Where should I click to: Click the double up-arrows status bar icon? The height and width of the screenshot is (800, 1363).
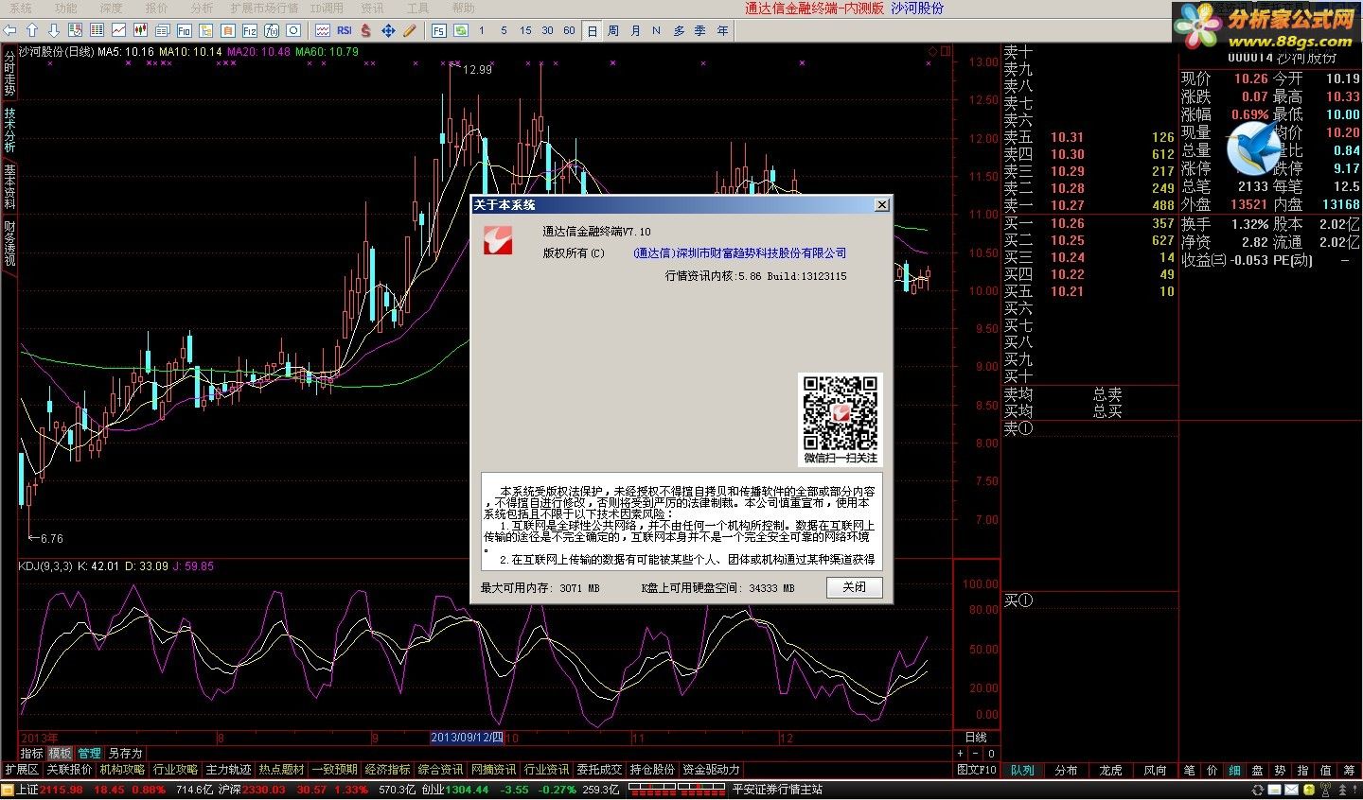click(x=1342, y=790)
